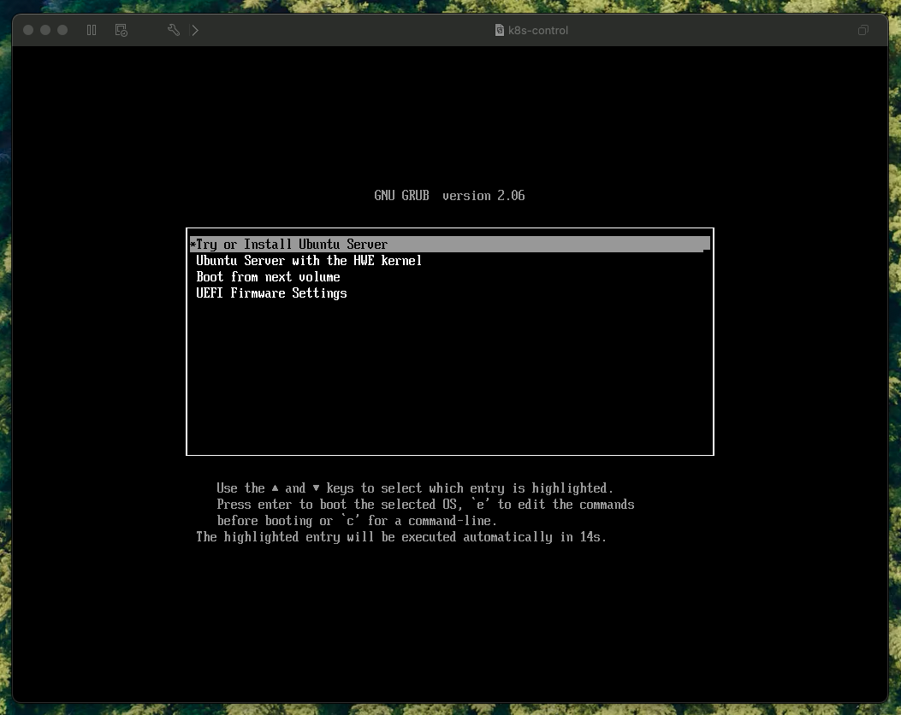Pause the virtual machine
The width and height of the screenshot is (901, 715).
(x=92, y=31)
